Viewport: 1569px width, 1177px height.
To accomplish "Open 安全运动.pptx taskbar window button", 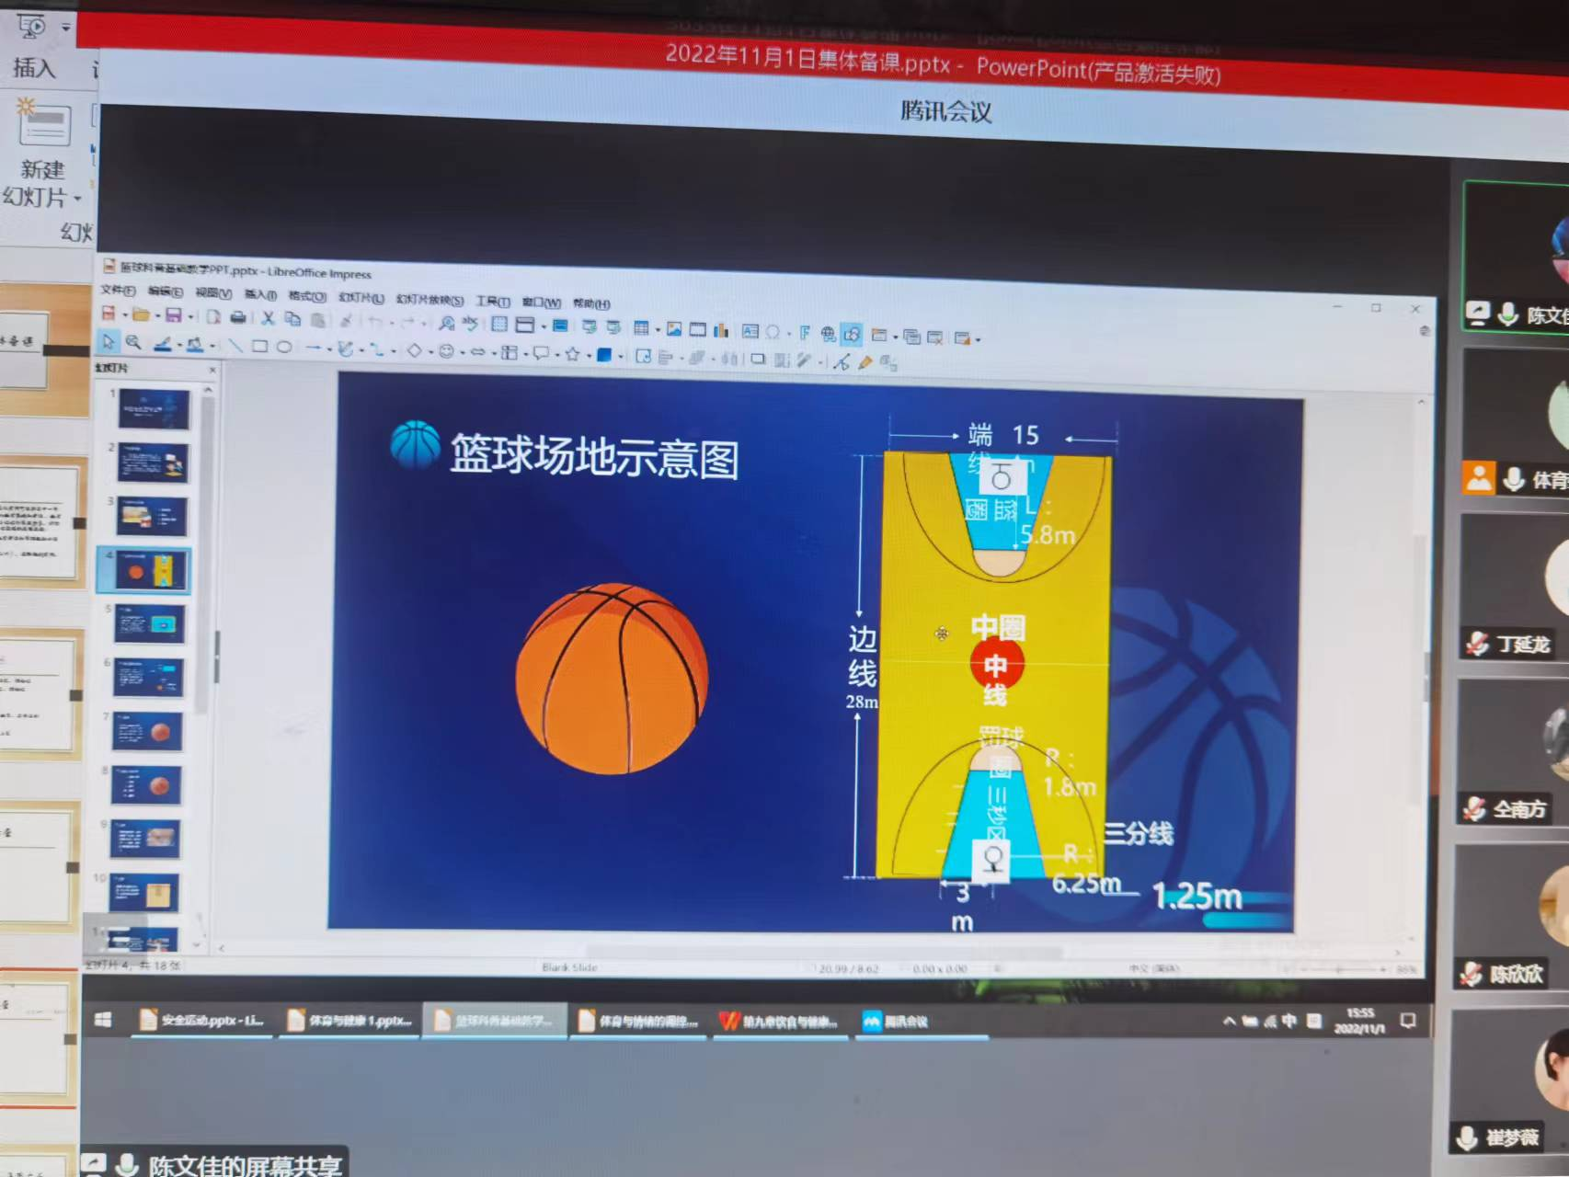I will click(202, 1020).
